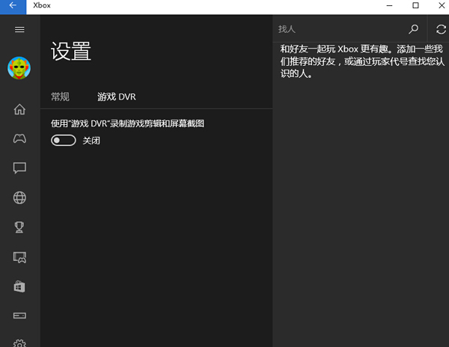Enable the 游戏 DVR recording toggle
449x347 pixels.
point(64,141)
